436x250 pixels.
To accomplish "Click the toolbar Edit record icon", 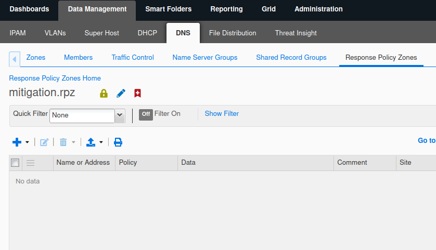I will pyautogui.click(x=44, y=142).
